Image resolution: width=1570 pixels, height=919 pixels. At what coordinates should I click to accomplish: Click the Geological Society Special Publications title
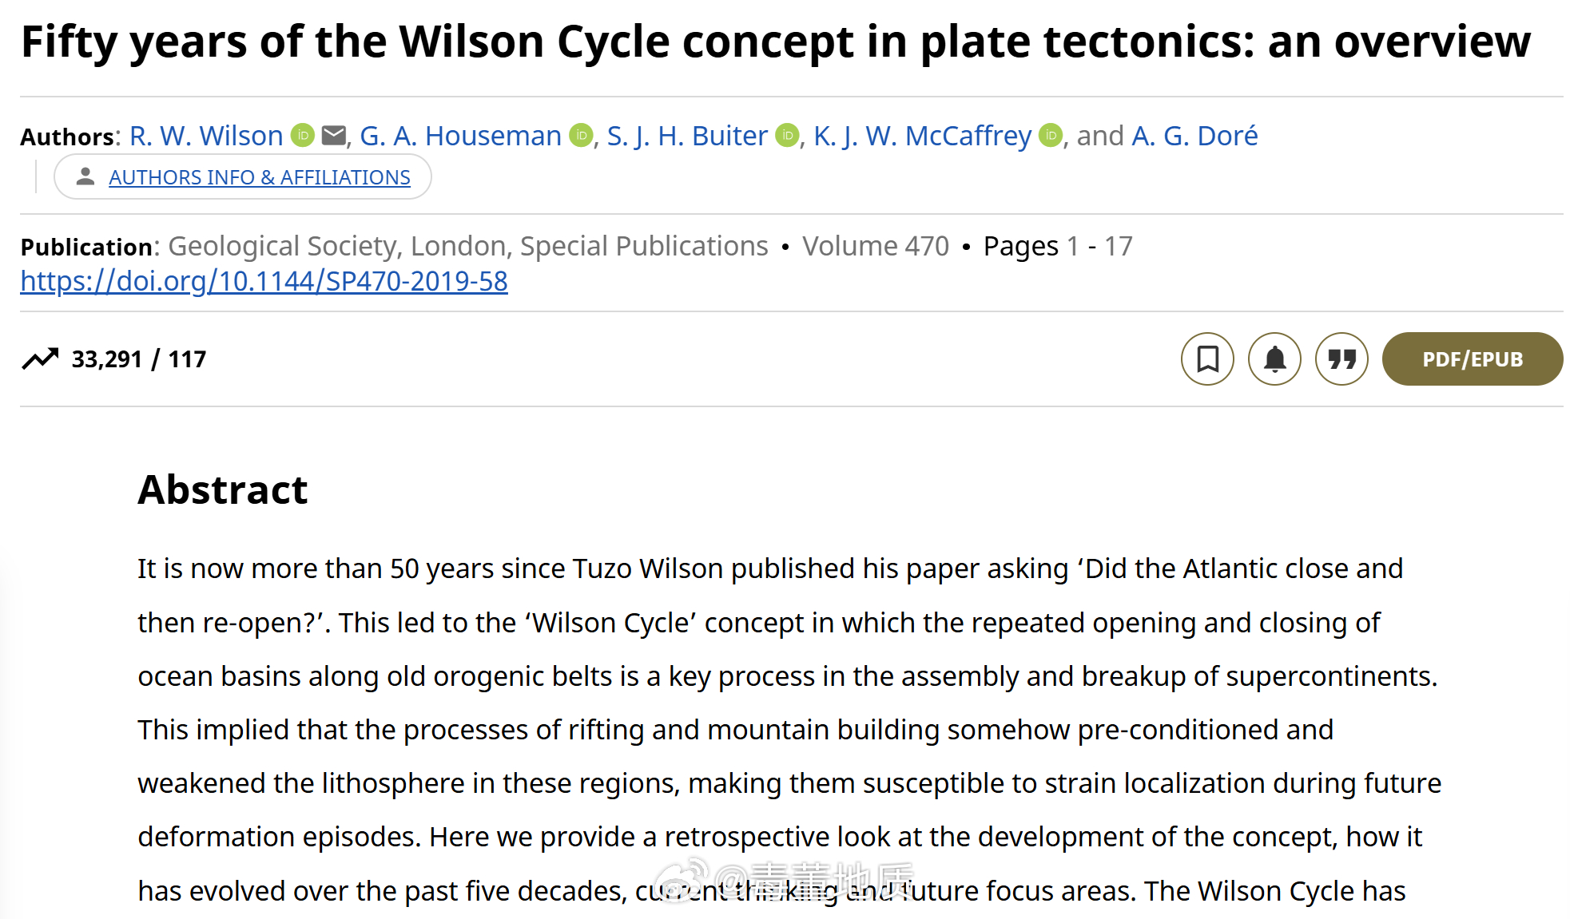pos(468,246)
